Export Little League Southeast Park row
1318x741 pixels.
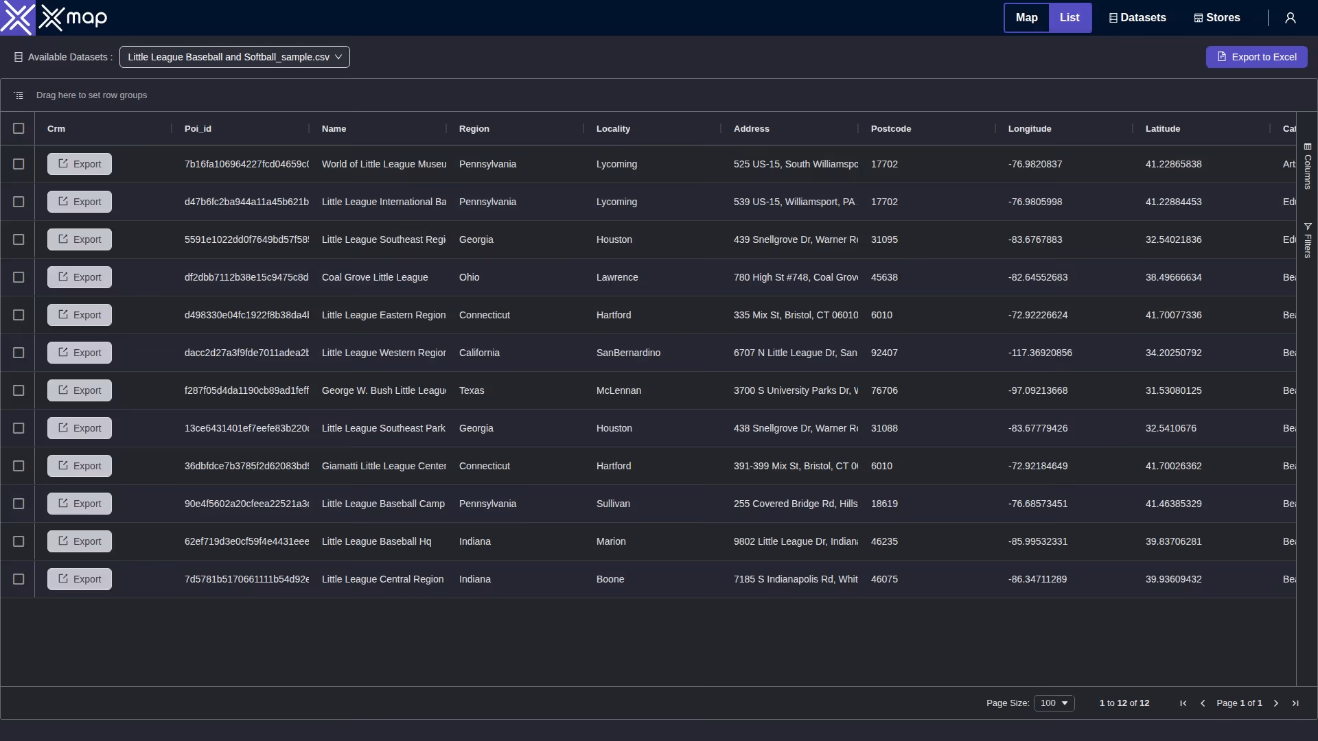tap(80, 428)
